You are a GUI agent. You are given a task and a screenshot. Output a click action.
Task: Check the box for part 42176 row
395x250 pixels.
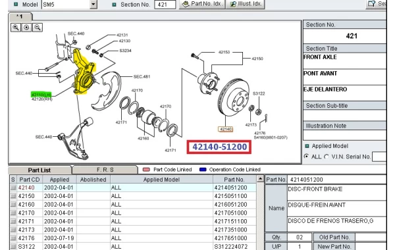pos(13,238)
